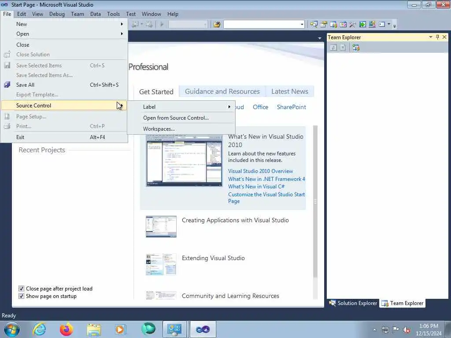The image size is (451, 338).
Task: Toggle the auto-hide pin on Team Explorer
Action: click(x=437, y=37)
